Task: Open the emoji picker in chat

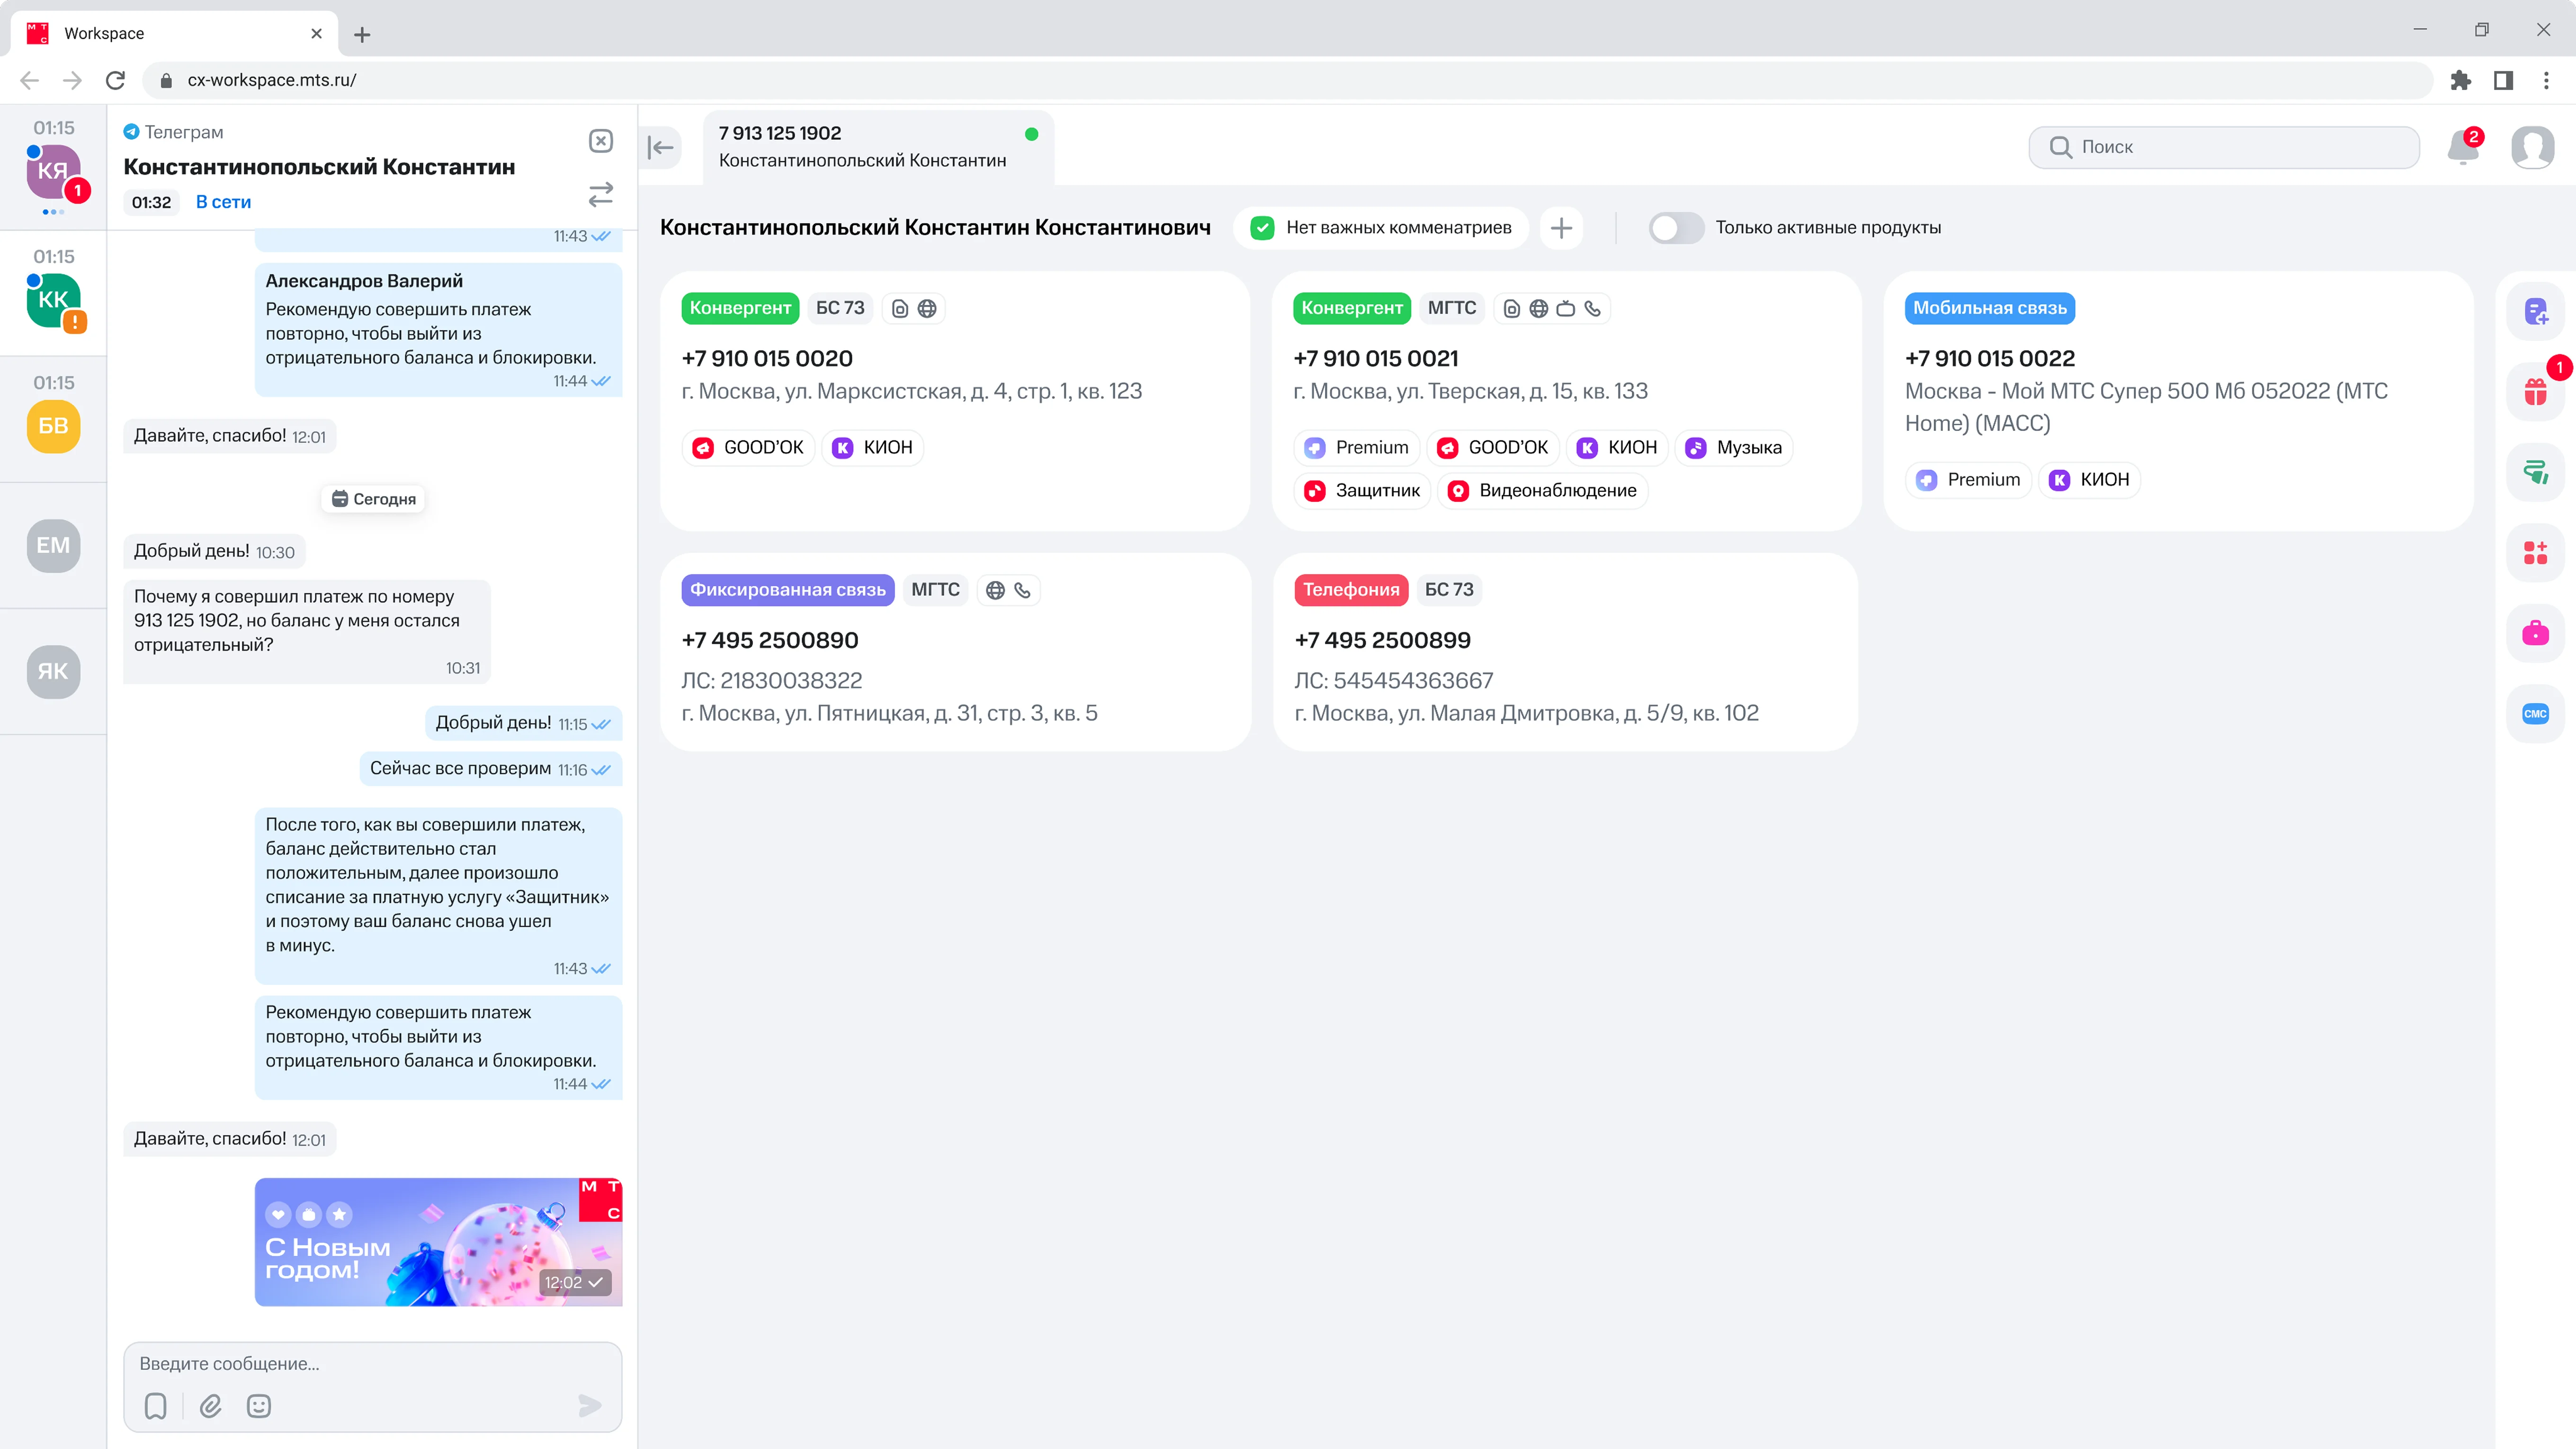Action: [259, 1406]
